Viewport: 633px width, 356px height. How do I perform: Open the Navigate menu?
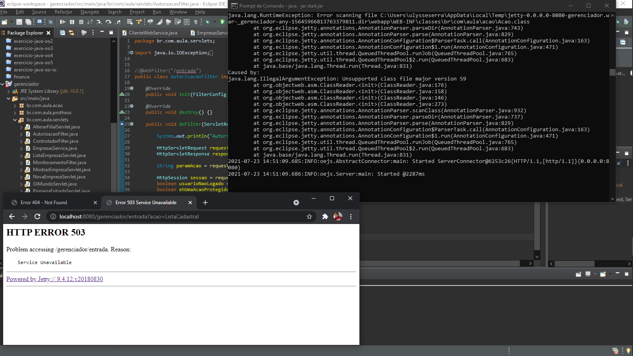click(x=90, y=12)
